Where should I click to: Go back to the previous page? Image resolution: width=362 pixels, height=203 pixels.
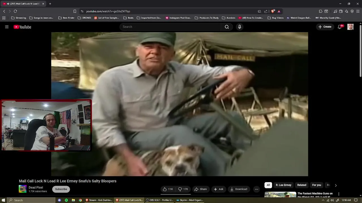click(x=4, y=11)
